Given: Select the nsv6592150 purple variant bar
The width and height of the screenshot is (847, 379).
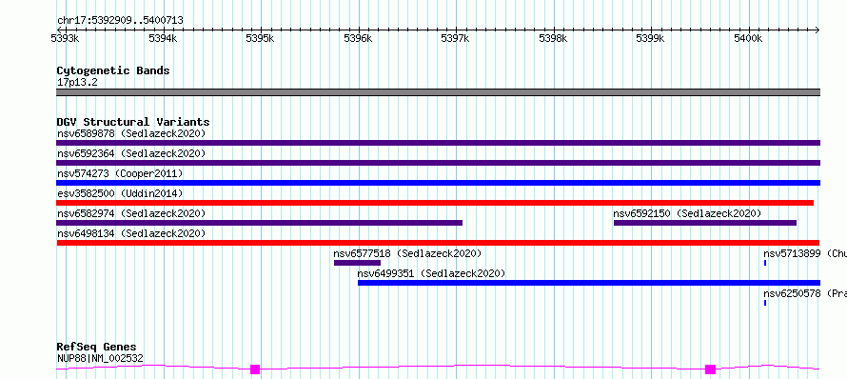Looking at the screenshot, I should (x=705, y=223).
